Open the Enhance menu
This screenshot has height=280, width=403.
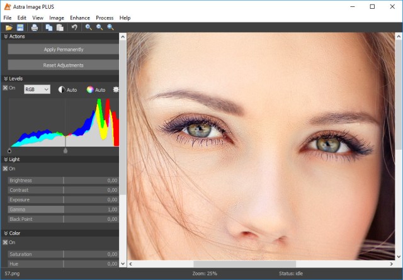[x=80, y=18]
